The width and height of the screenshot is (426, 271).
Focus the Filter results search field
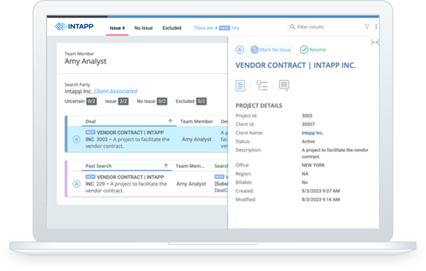329,27
